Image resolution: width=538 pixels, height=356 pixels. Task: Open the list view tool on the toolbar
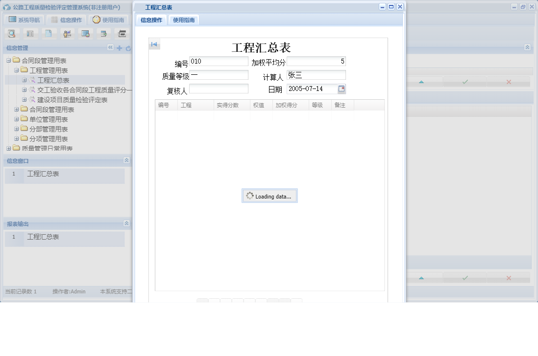point(30,33)
